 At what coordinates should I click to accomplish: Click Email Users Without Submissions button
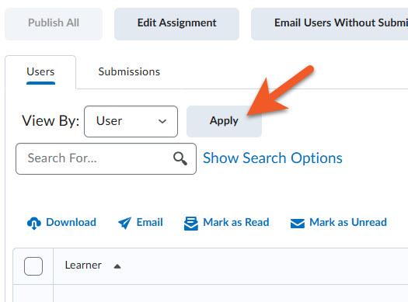click(x=330, y=24)
